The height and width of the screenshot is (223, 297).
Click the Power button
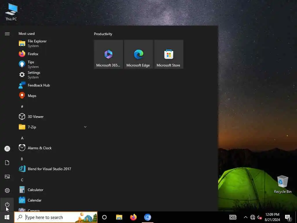tap(7, 204)
